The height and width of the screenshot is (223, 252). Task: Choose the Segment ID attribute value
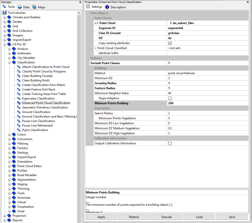208,28
